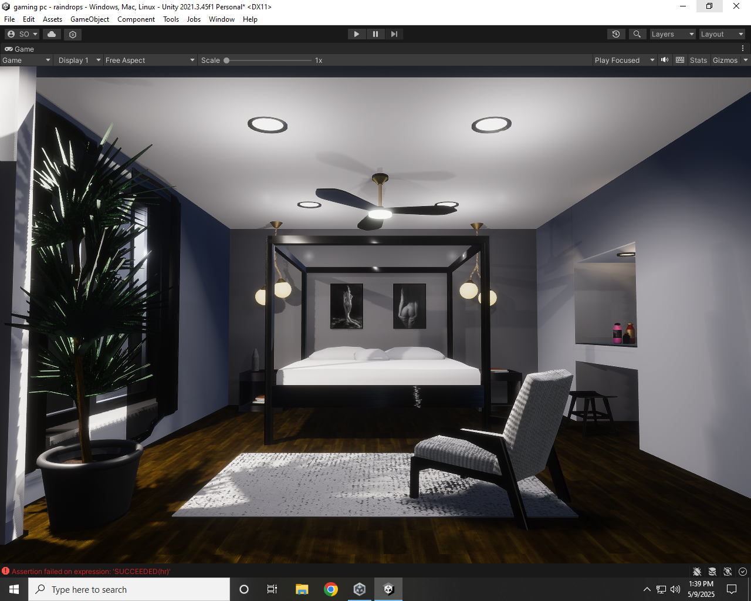Open the Edit menu
Screen dimensions: 751x601
pos(29,19)
